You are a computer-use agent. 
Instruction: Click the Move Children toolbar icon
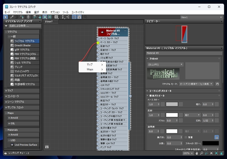click(x=35, y=17)
